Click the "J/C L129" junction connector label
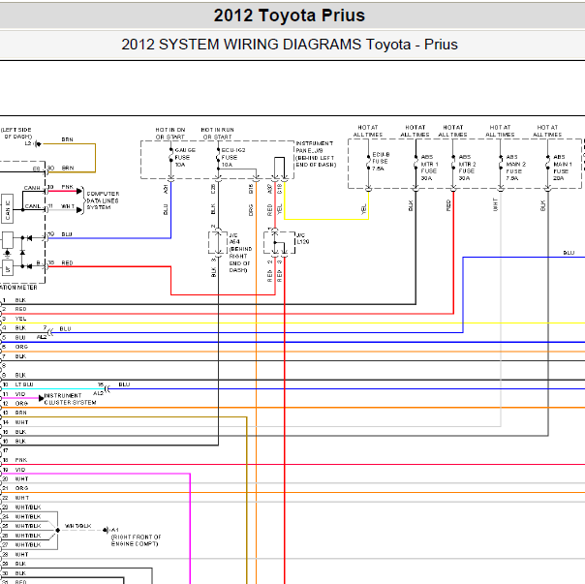Image resolution: width=585 pixels, height=584 pixels. [302, 238]
